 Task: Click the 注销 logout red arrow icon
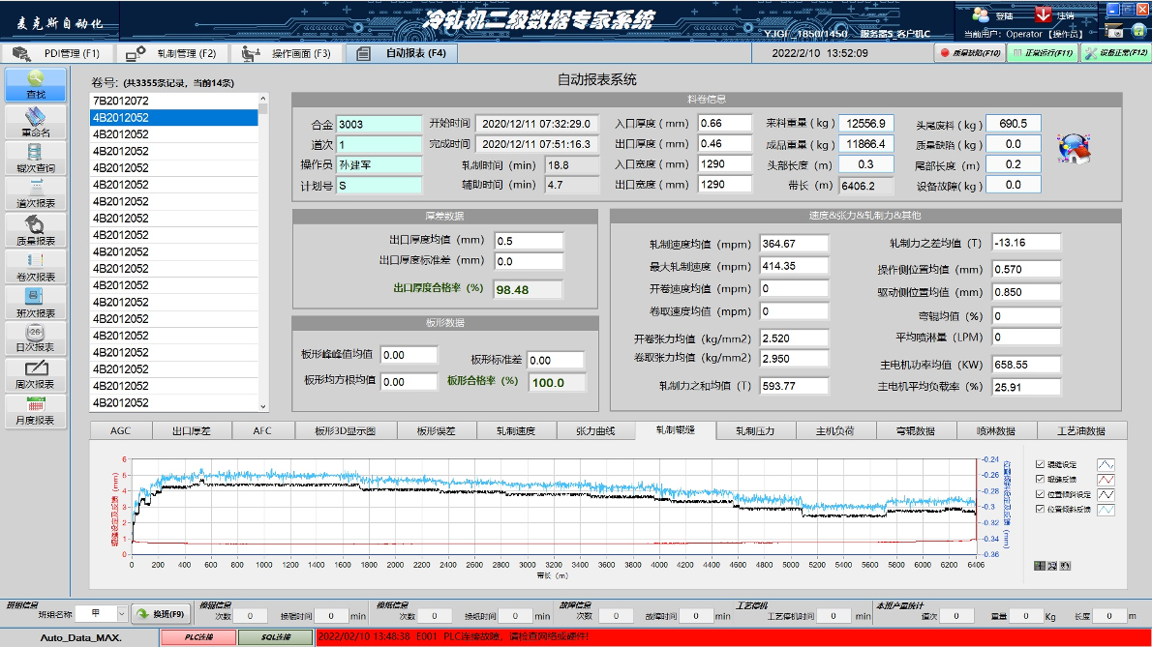pos(1044,15)
